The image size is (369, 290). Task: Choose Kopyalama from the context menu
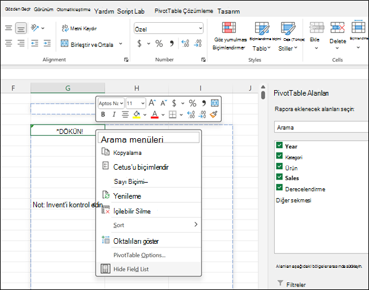pyautogui.click(x=148, y=152)
